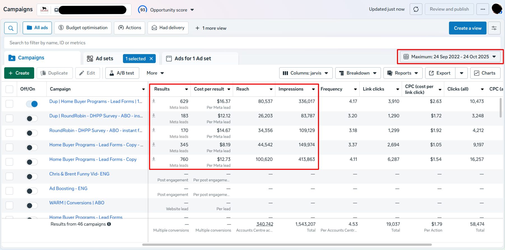This screenshot has width=505, height=250.
Task: Click the profile avatar in top corner
Action: [497, 9]
